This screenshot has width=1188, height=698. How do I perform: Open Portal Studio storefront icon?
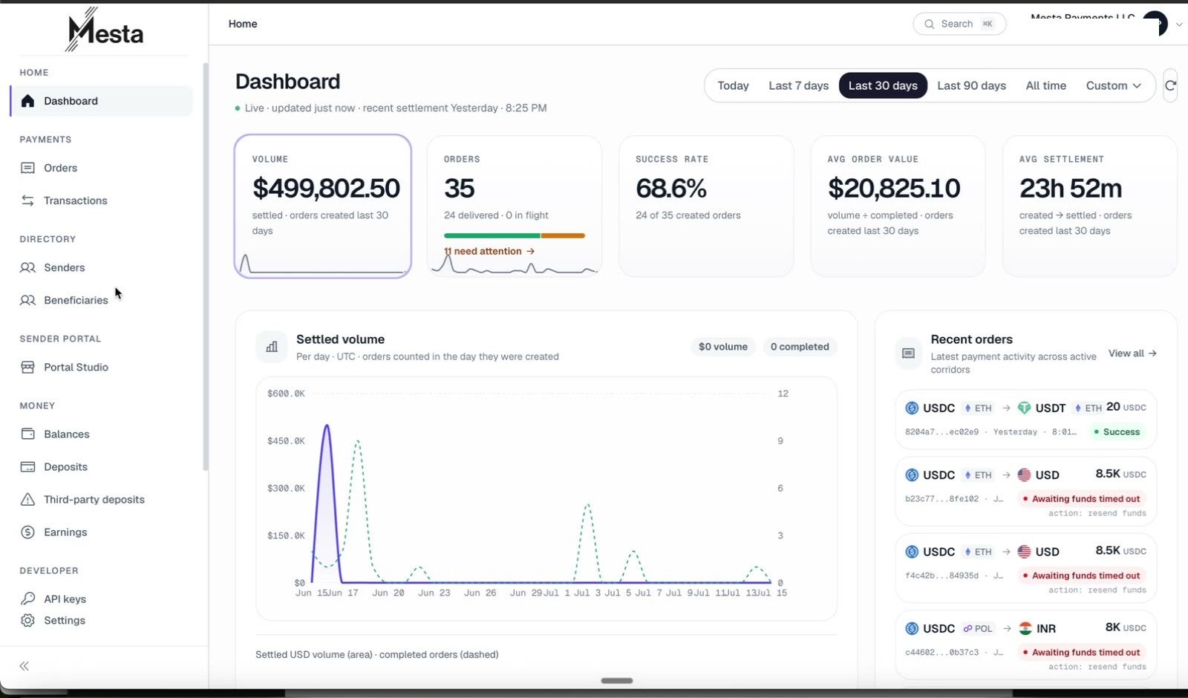tap(27, 367)
